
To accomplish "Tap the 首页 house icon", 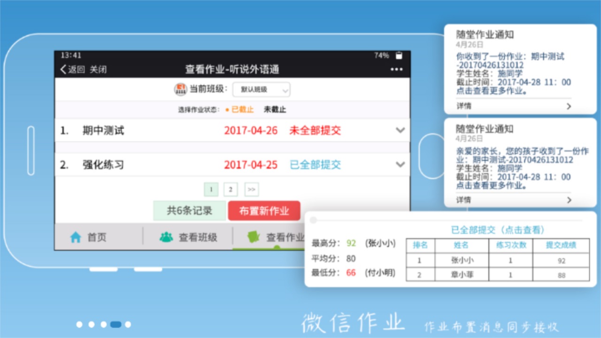I will point(76,238).
